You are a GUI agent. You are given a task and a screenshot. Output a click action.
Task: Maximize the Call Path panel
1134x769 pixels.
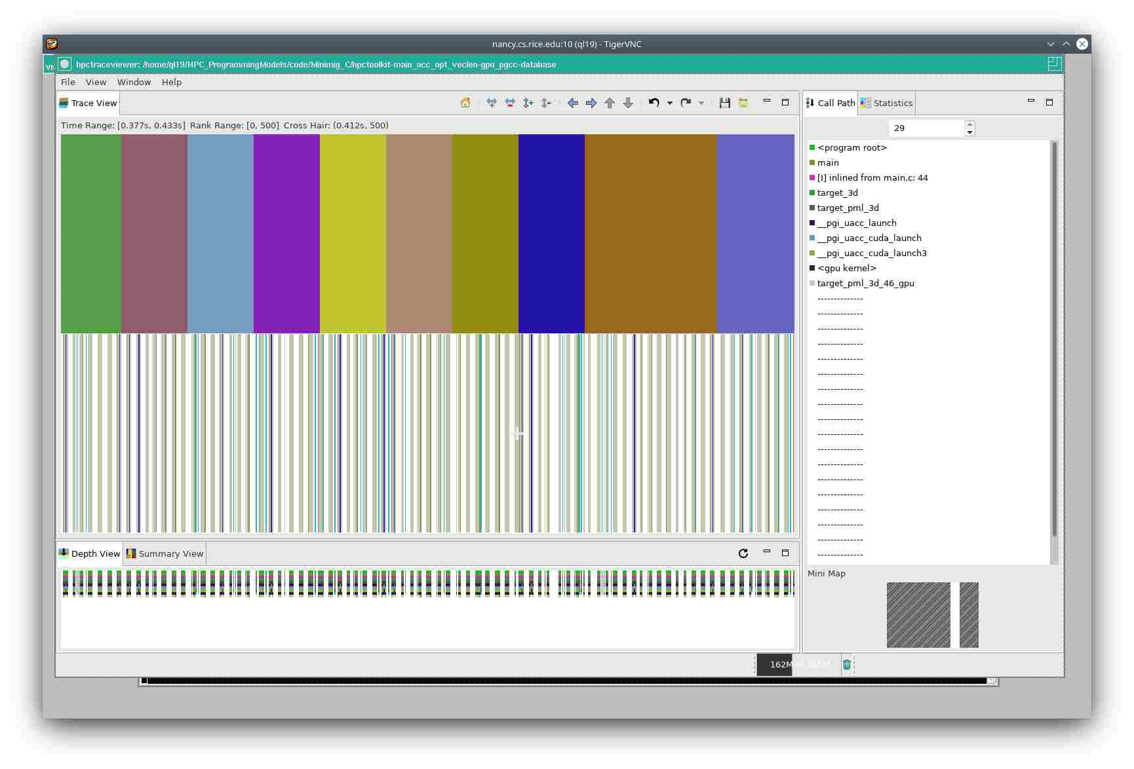pyautogui.click(x=1049, y=102)
